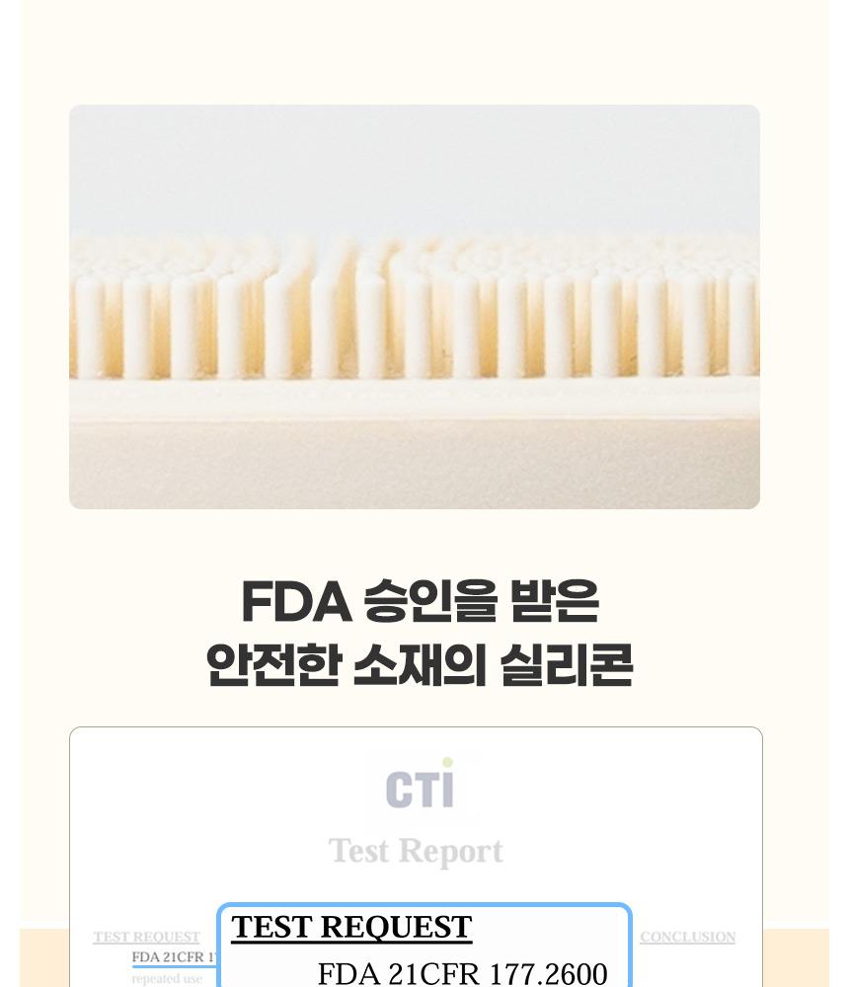The image size is (849, 987).
Task: Click bold "TEST REQUEST" heading in blue callout
Action: click(351, 928)
